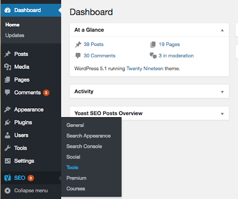This screenshot has height=199, width=238.
Task: Expand the Yoast SEO Posts Overview widget
Action: 222,114
